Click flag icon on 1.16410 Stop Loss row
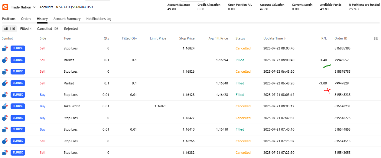381x158 pixels. 5,130
